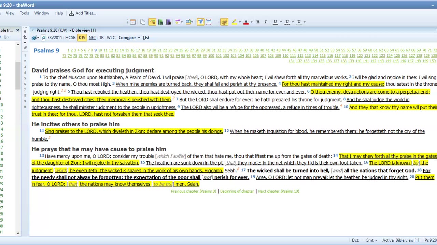437x245 pixels.
Task: Open Next chapter (Psalms 10) link
Action: [x=279, y=191]
